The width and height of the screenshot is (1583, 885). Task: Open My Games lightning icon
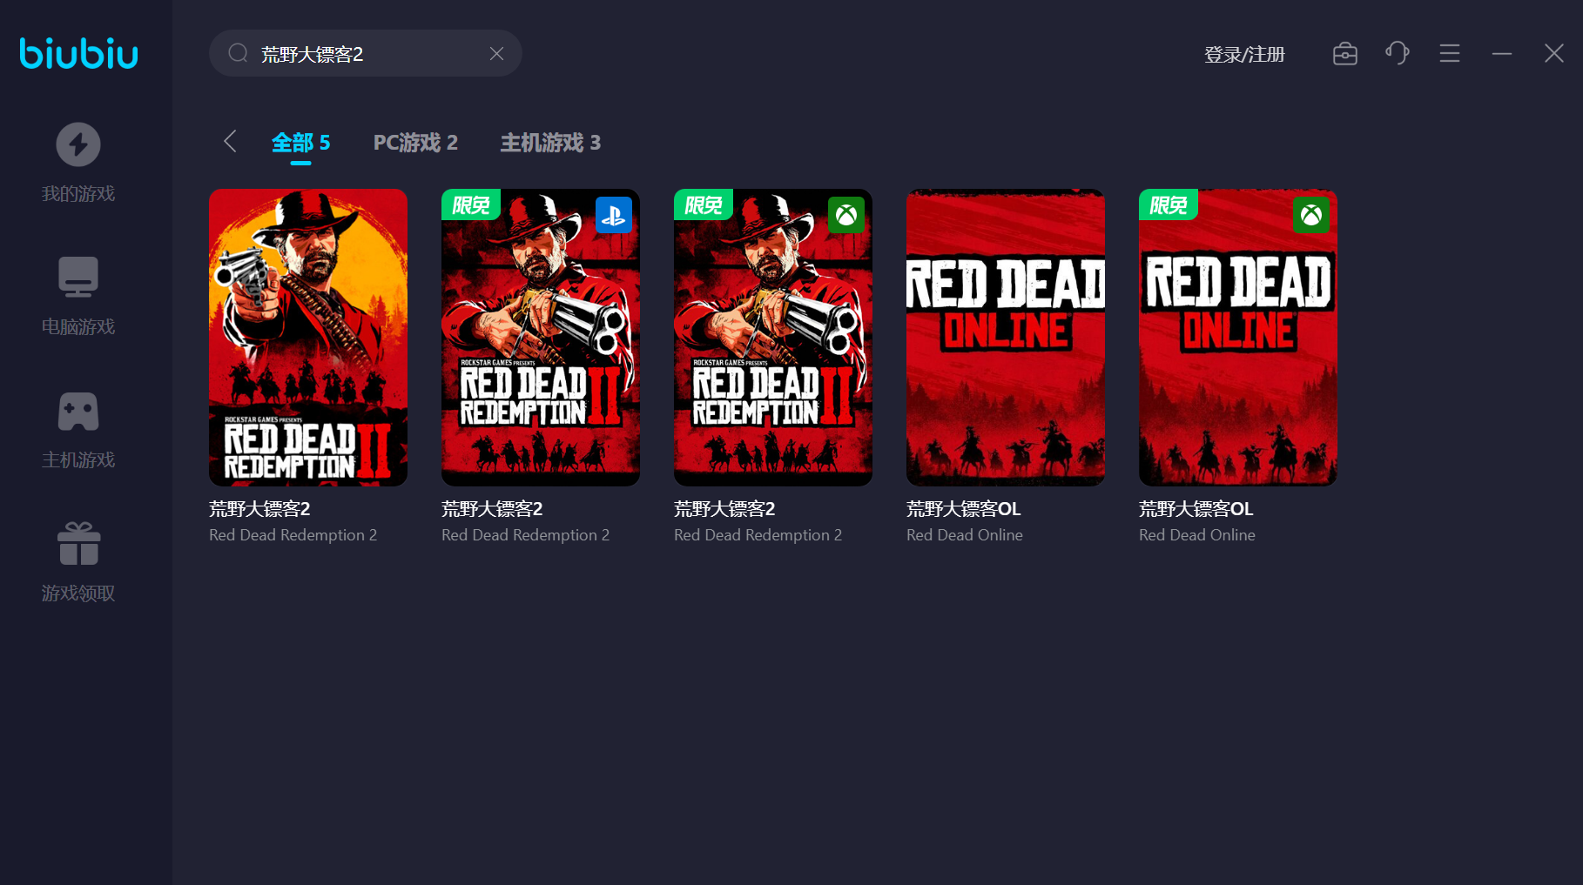tap(78, 144)
